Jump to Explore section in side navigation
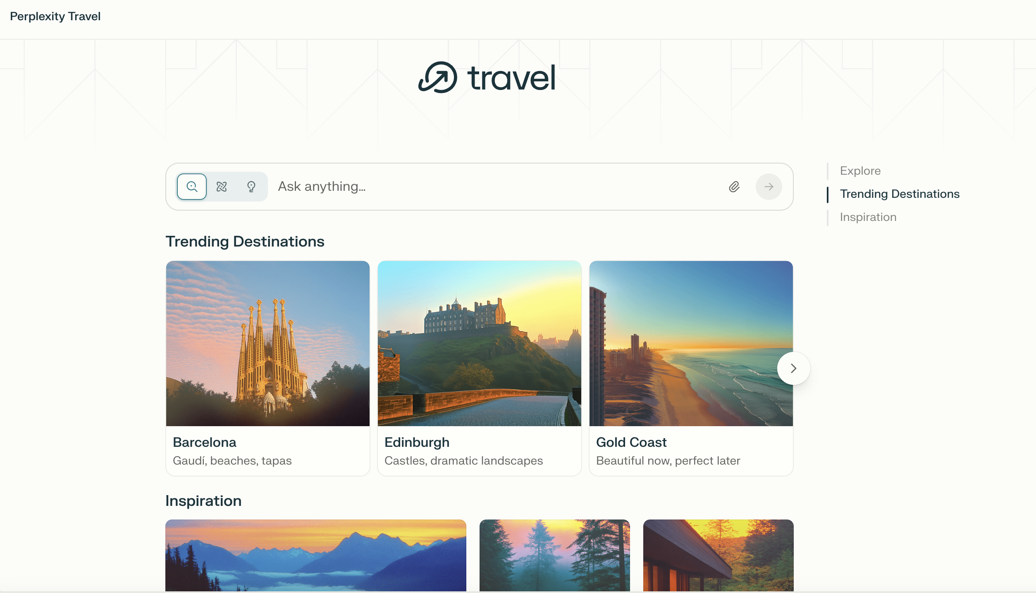The image size is (1036, 593). tap(860, 171)
